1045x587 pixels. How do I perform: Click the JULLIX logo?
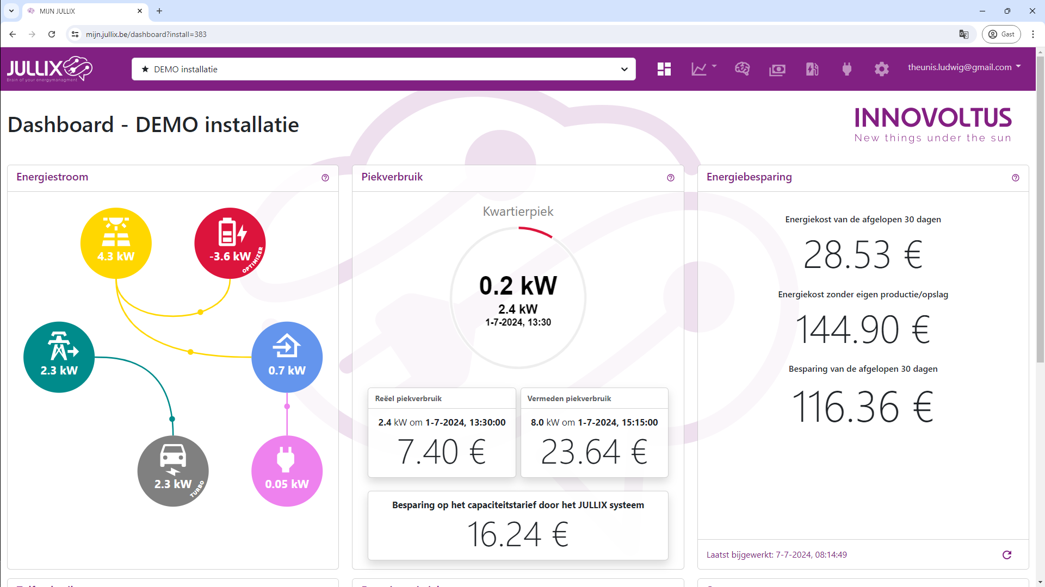(x=50, y=69)
